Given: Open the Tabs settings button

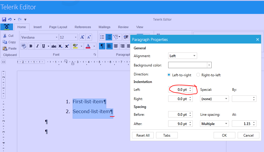Looking at the screenshot, I should (167, 135).
